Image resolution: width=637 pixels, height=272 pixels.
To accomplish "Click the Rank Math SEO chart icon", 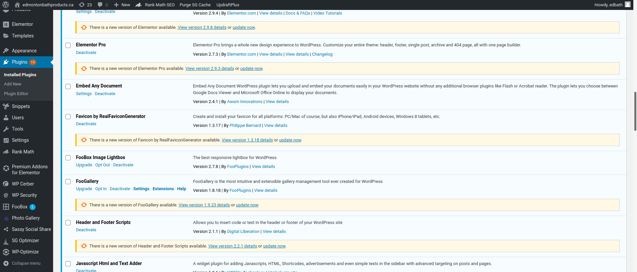I will 139,5.
